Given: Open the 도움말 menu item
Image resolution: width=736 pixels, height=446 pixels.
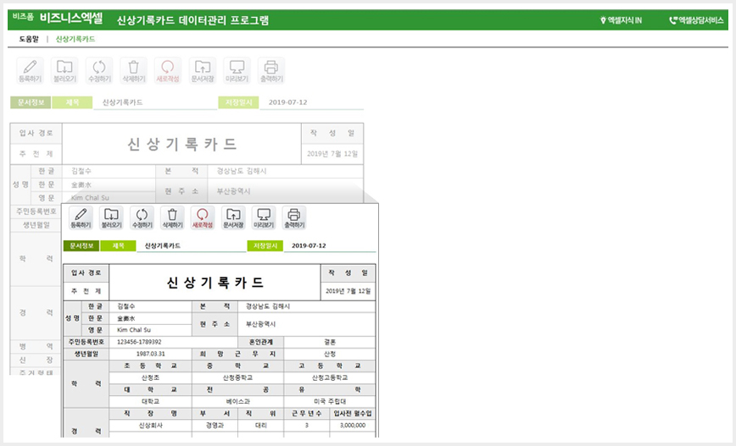Looking at the screenshot, I should tap(29, 39).
